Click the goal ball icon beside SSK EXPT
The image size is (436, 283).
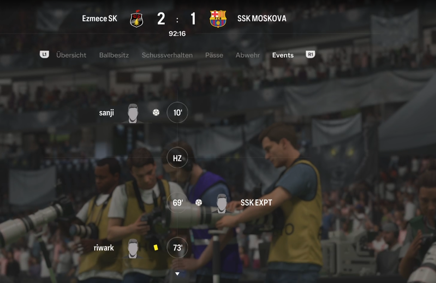click(x=198, y=203)
